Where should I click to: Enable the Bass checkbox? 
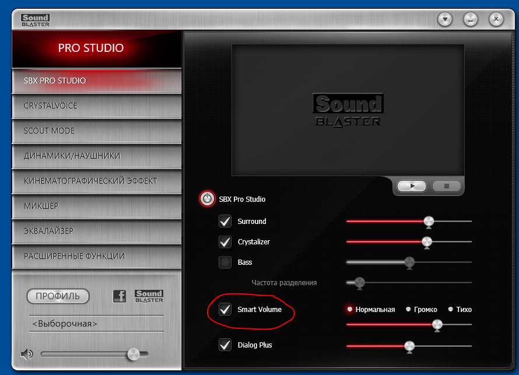[225, 262]
